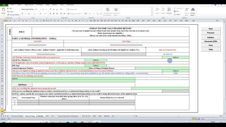Switch to the Page Layout ribbon tab

click(x=29, y=5)
